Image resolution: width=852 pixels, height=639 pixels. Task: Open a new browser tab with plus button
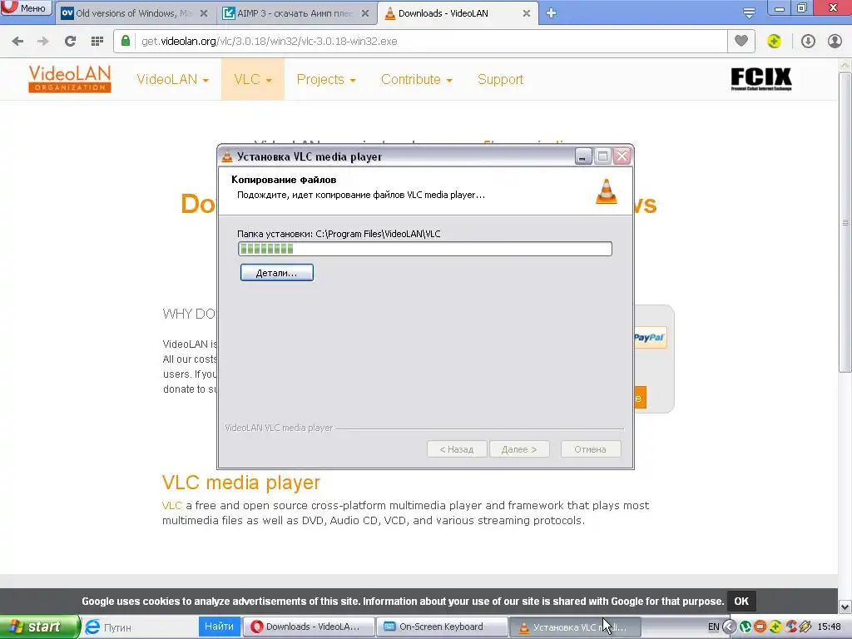pos(551,13)
